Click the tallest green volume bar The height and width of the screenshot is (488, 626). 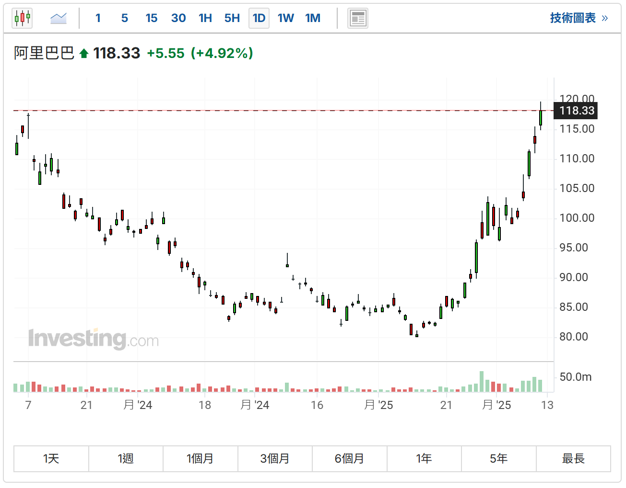(x=482, y=382)
